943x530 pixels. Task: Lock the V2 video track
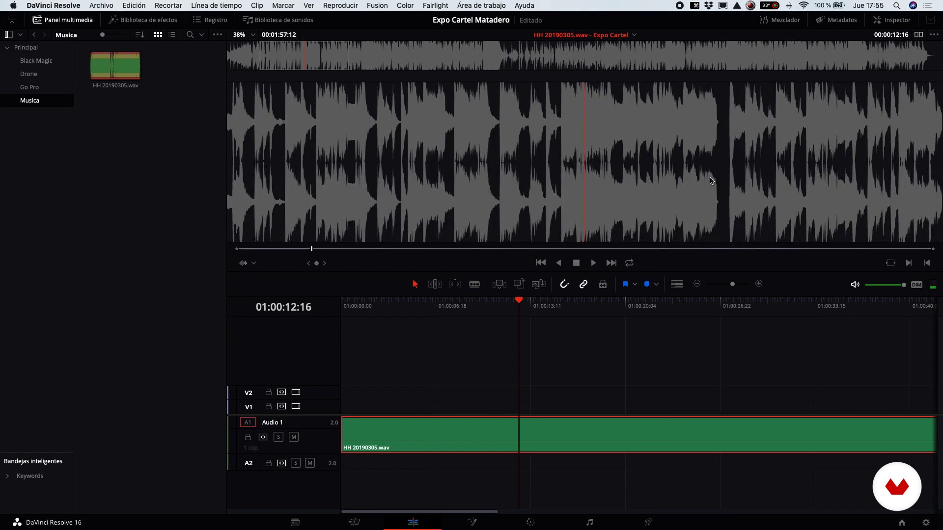(x=269, y=393)
